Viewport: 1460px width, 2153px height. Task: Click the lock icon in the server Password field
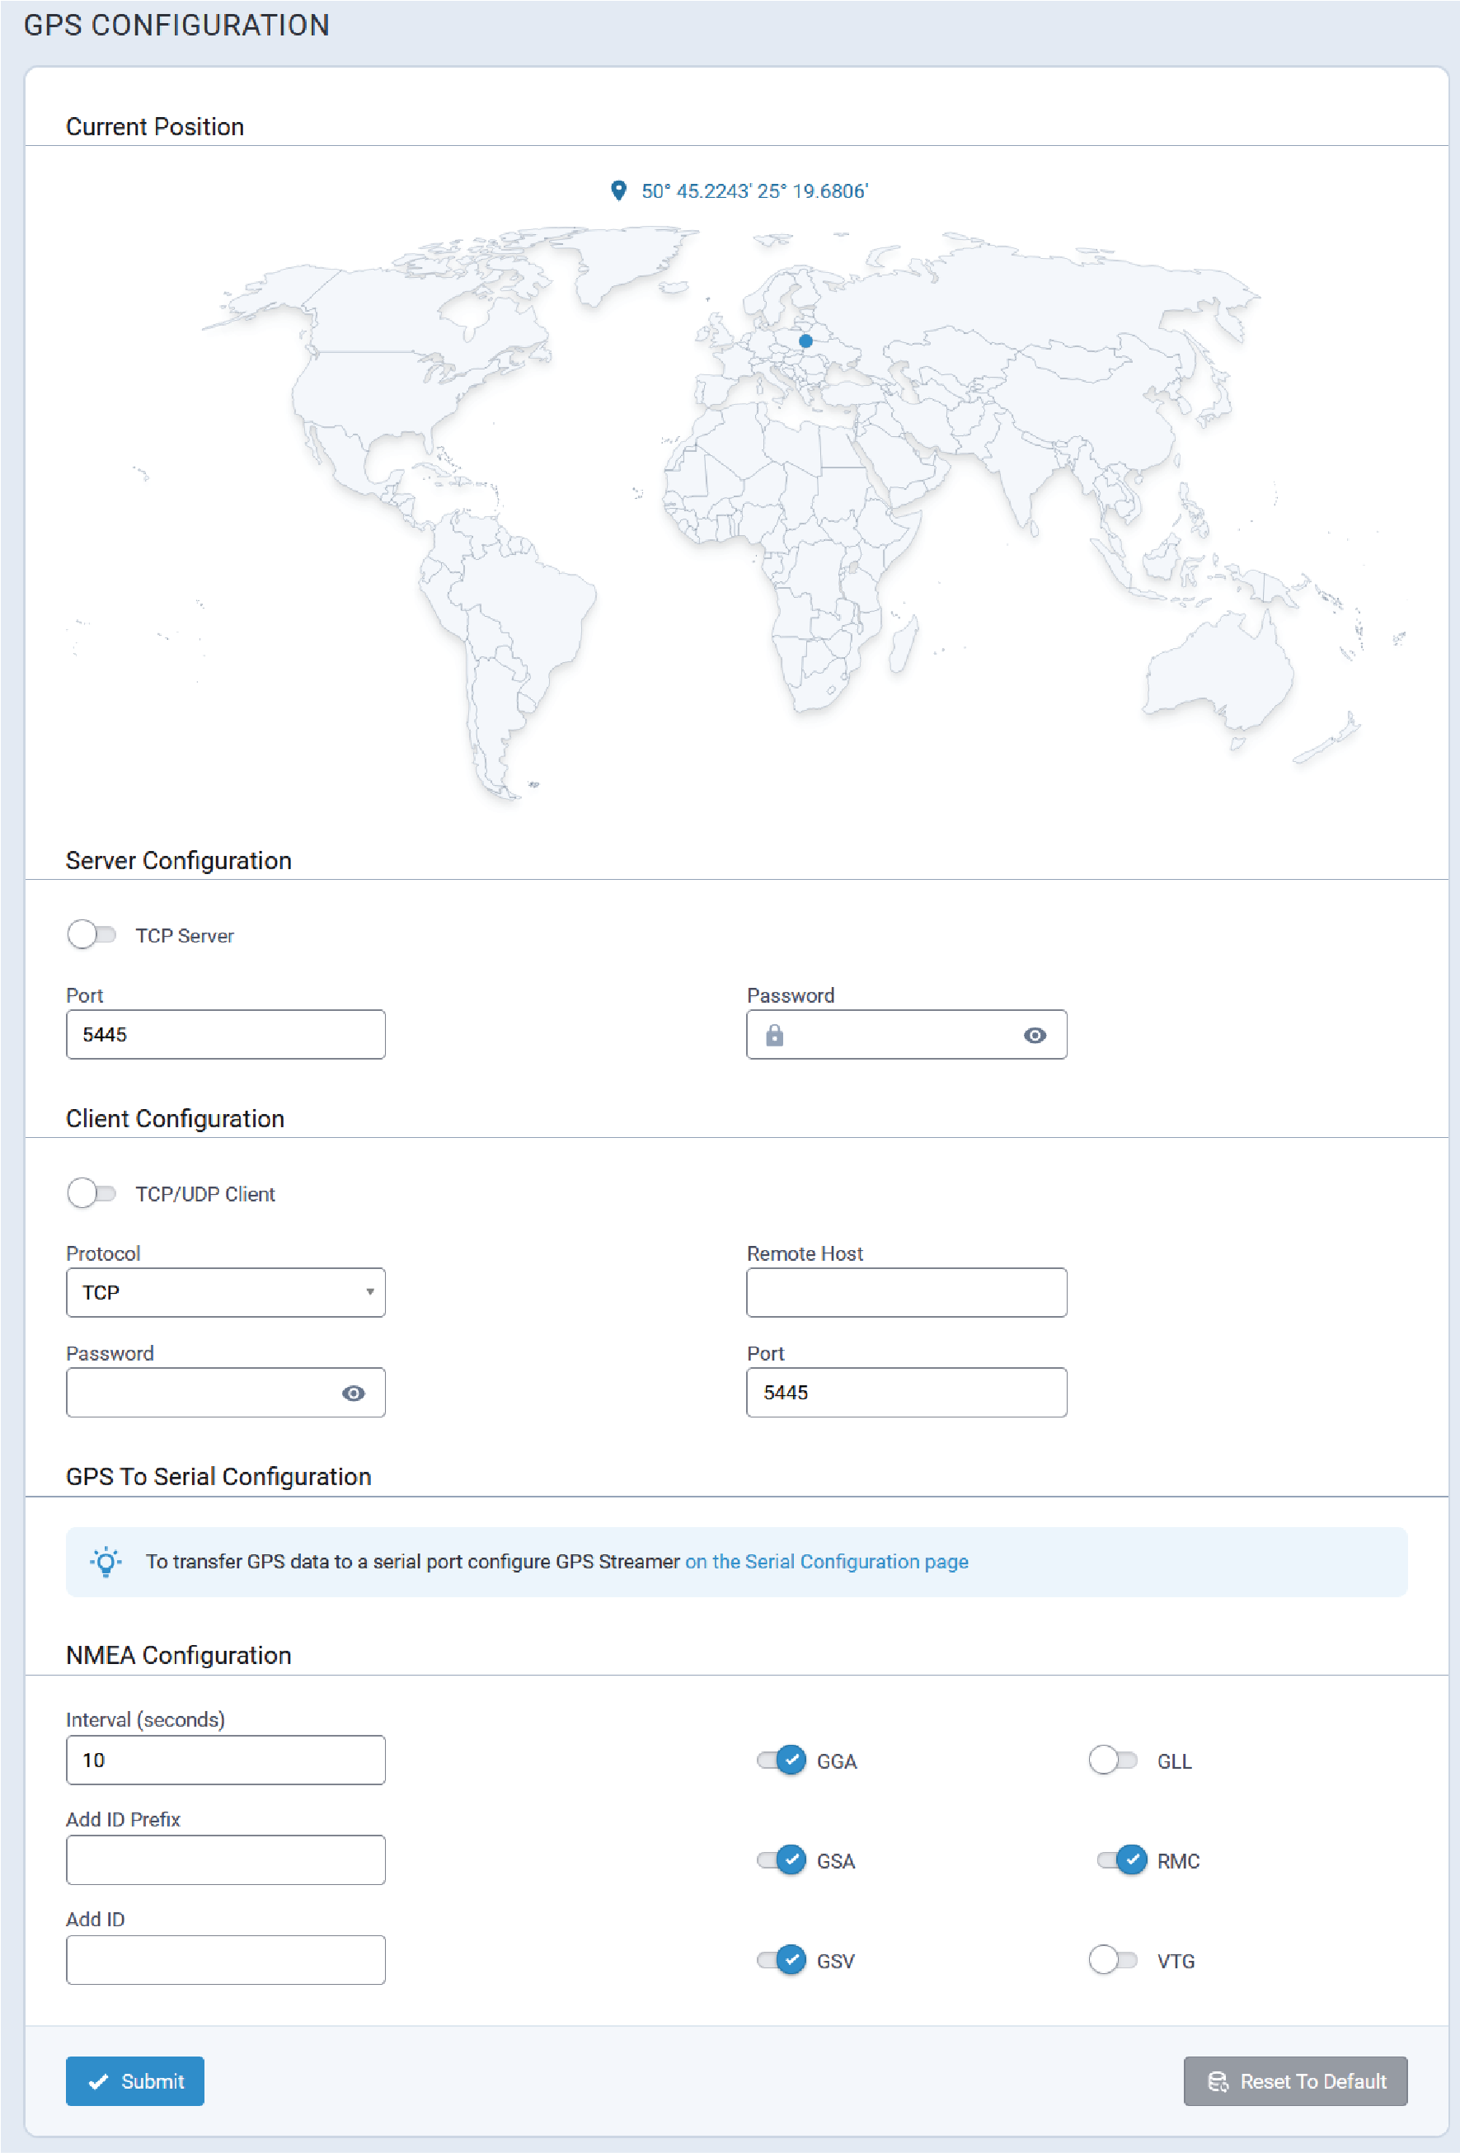(774, 1035)
